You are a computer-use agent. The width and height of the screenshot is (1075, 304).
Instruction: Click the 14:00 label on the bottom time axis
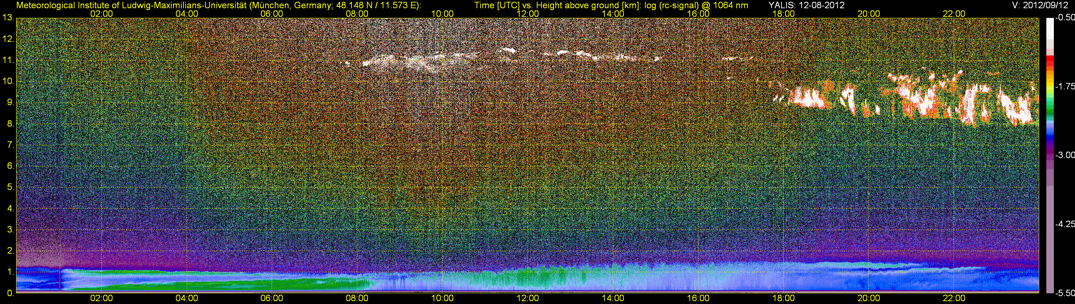click(x=613, y=298)
